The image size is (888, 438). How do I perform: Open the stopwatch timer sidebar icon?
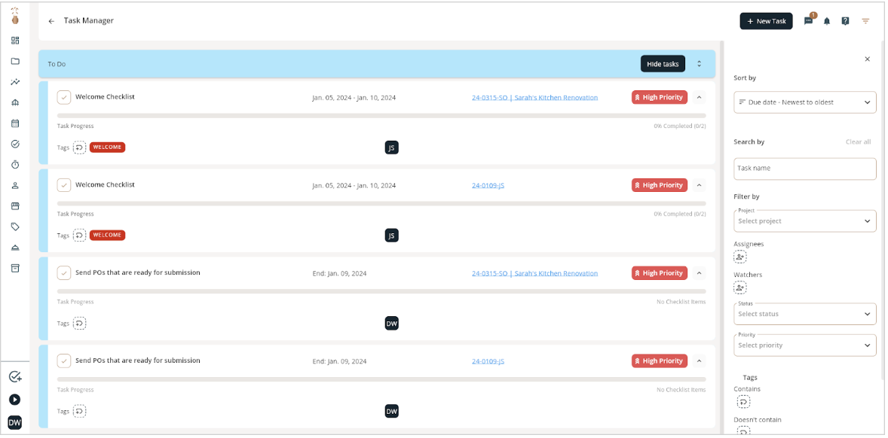[15, 165]
